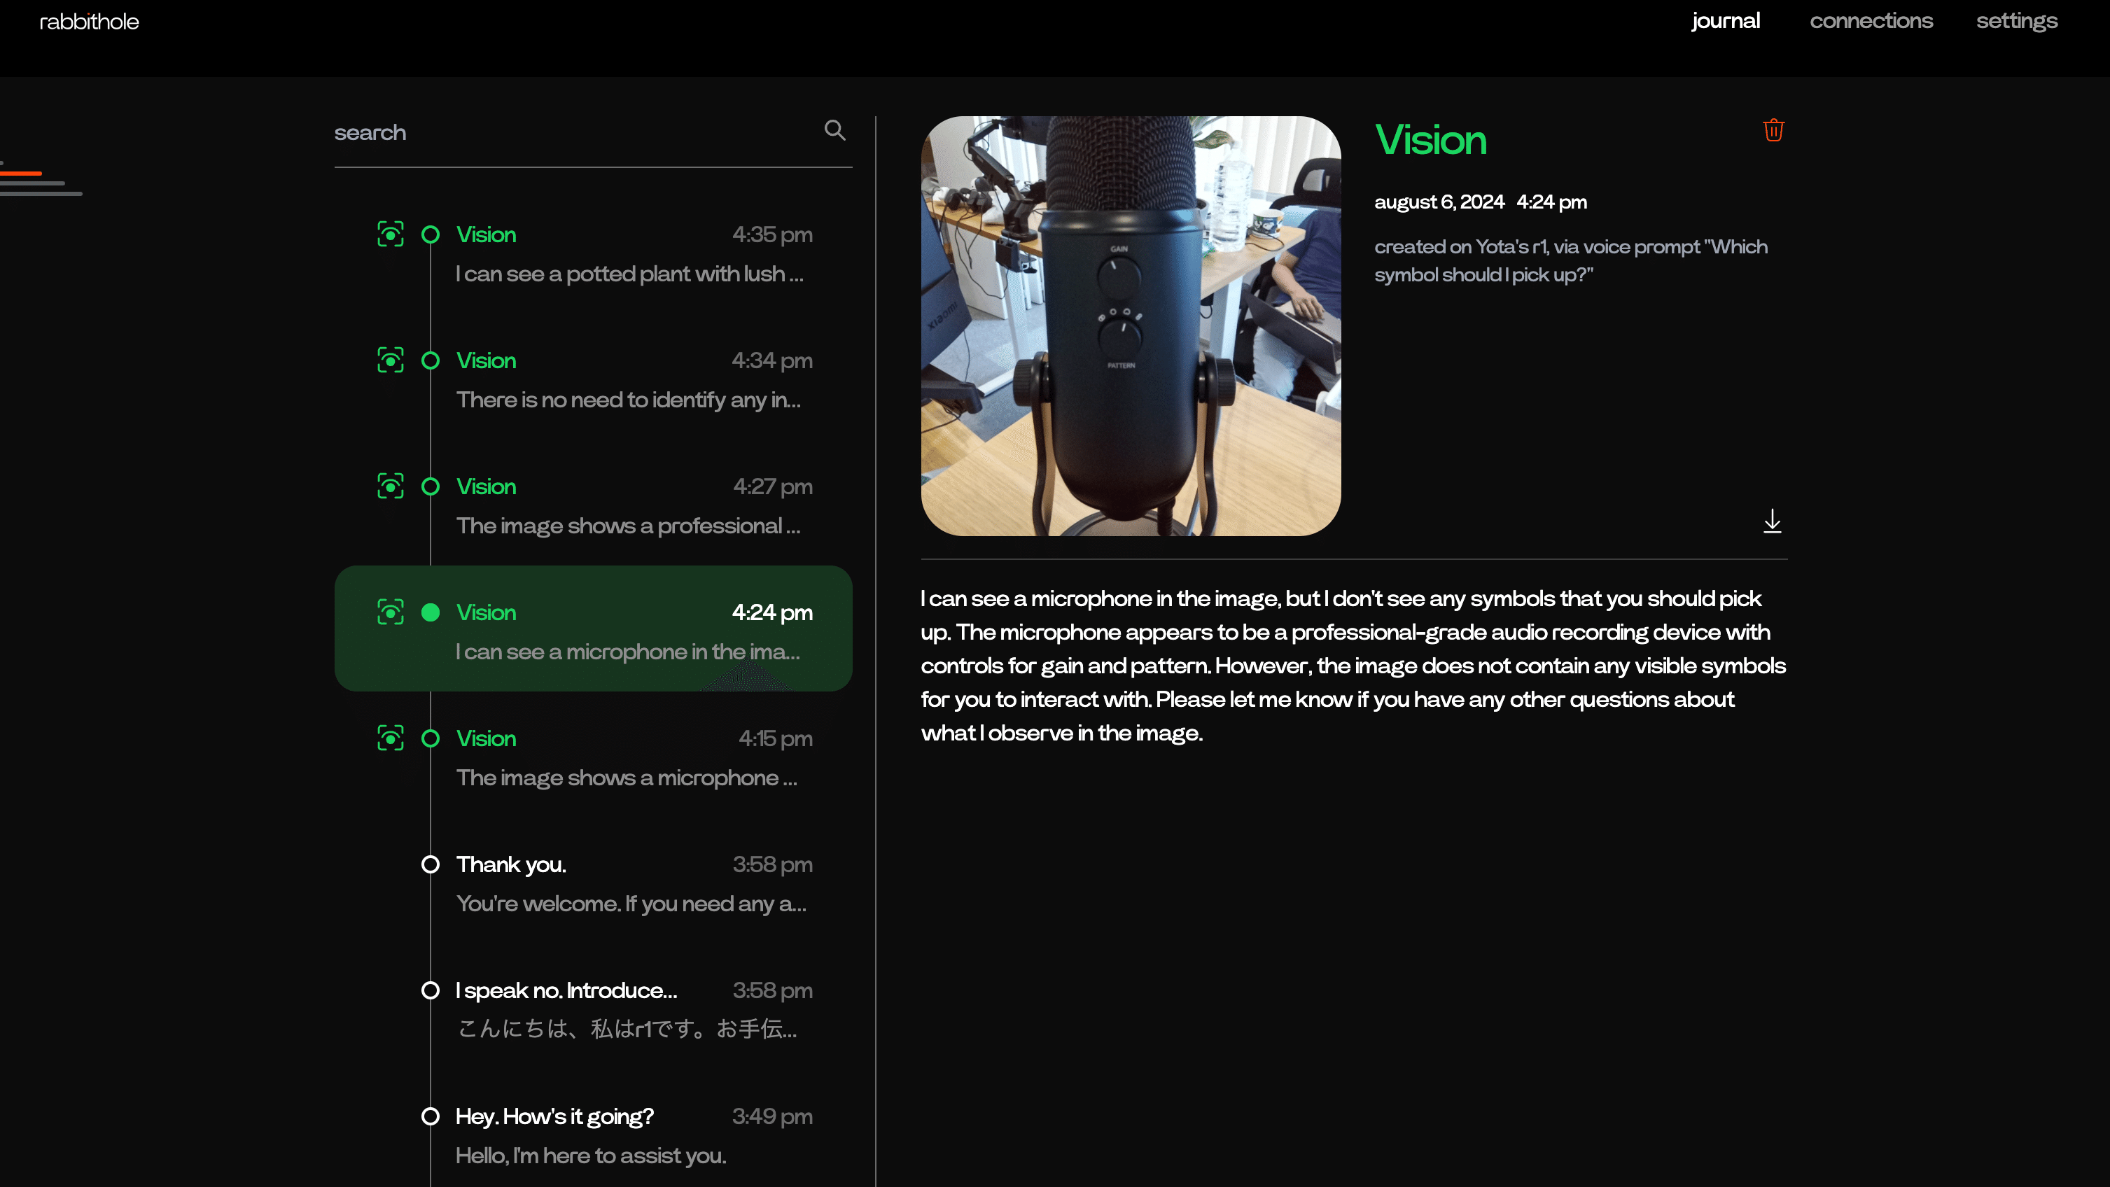Click vision camera icon on 4:27 pm entry

coord(390,486)
